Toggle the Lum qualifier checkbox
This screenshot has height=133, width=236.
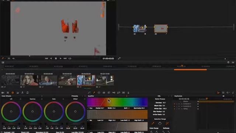point(88,132)
